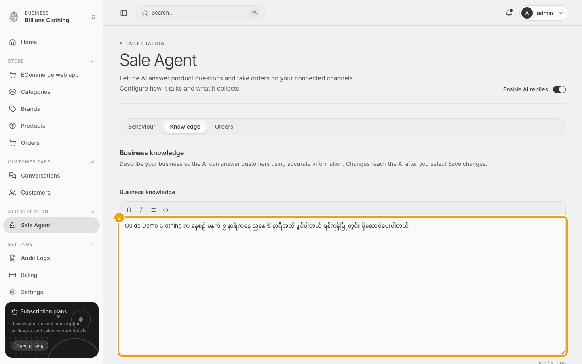Collapse the AI Integration section
The height and width of the screenshot is (364, 582).
coord(92,212)
